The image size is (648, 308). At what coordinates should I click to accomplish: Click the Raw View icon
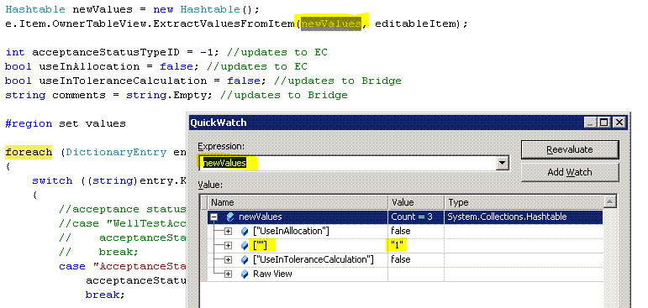(245, 274)
